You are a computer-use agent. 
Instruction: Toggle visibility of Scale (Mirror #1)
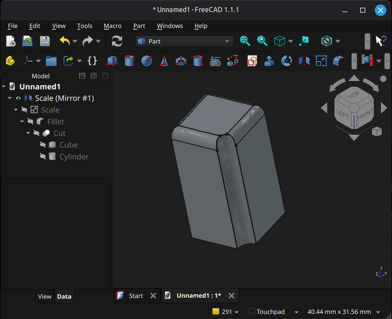[x=18, y=98]
